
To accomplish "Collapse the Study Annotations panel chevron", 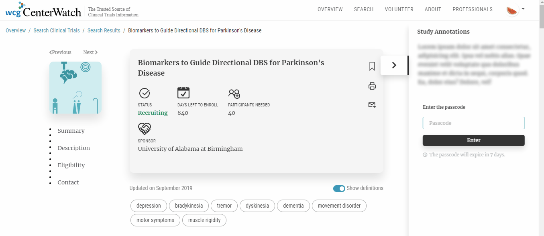I will tap(394, 65).
